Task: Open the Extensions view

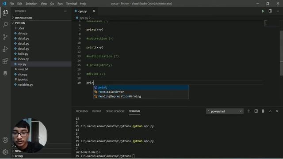Action: point(5,61)
